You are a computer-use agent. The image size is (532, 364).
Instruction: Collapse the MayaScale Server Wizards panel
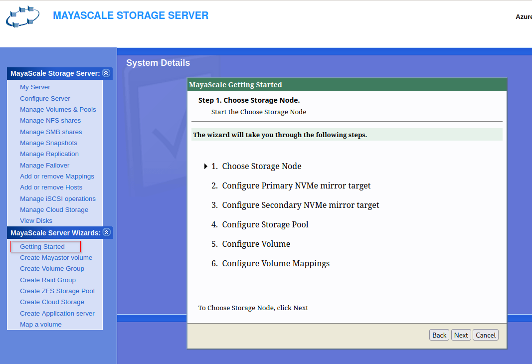pos(106,233)
